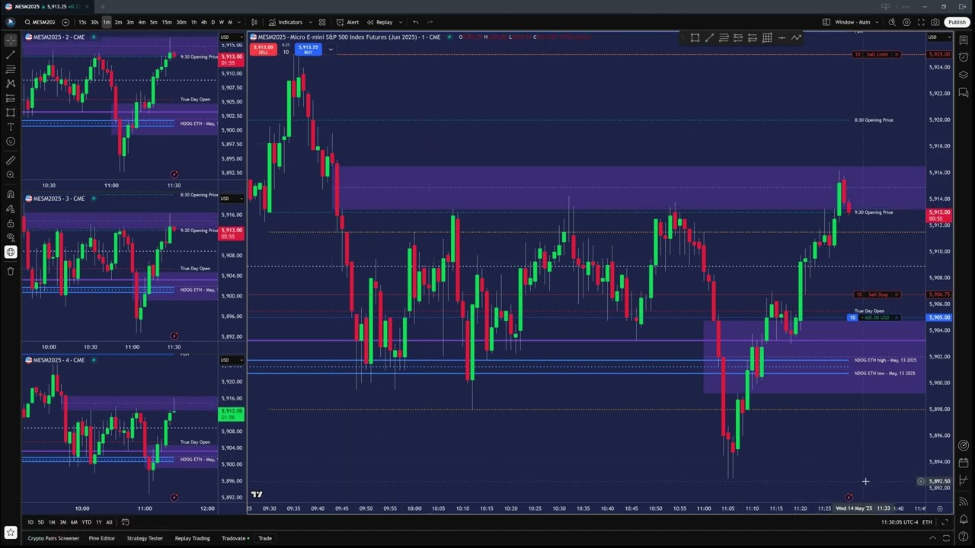
Task: Open the go to date calendar icon
Action: pyautogui.click(x=125, y=522)
